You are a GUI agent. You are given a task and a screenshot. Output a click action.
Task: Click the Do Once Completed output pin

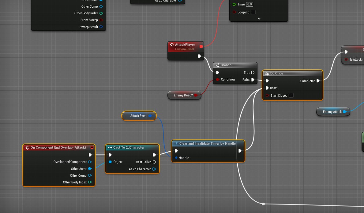318,81
